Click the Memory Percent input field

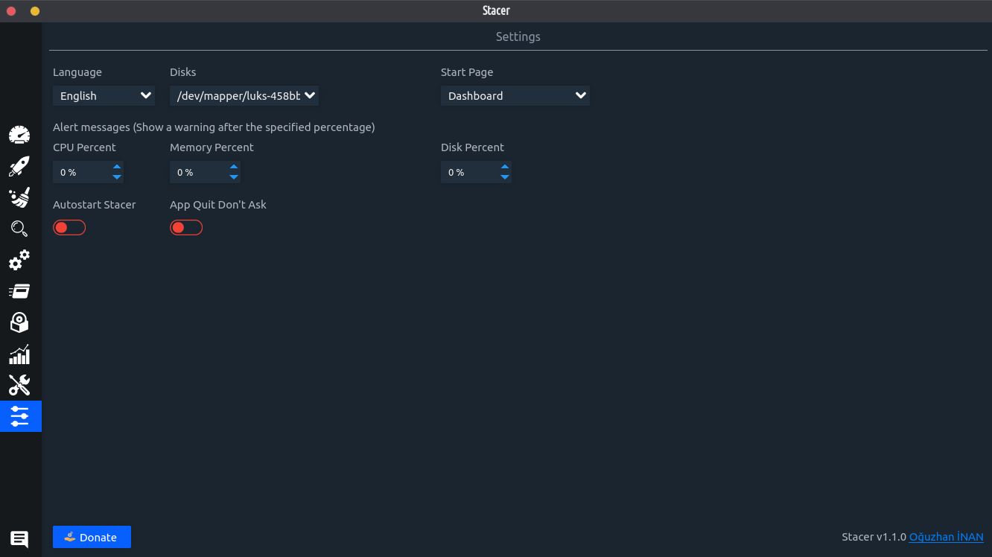pyautogui.click(x=197, y=172)
